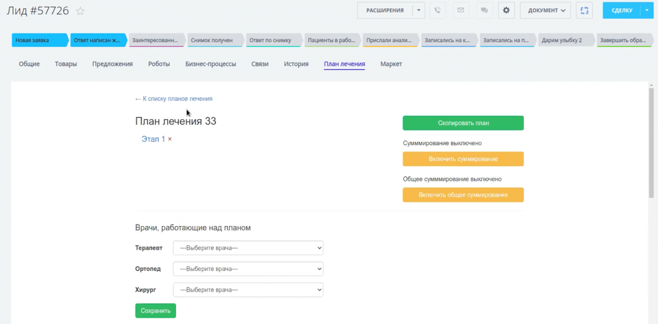Image resolution: width=658 pixels, height=324 pixels.
Task: Open Хирург doctor selection dropdown
Action: (x=248, y=289)
